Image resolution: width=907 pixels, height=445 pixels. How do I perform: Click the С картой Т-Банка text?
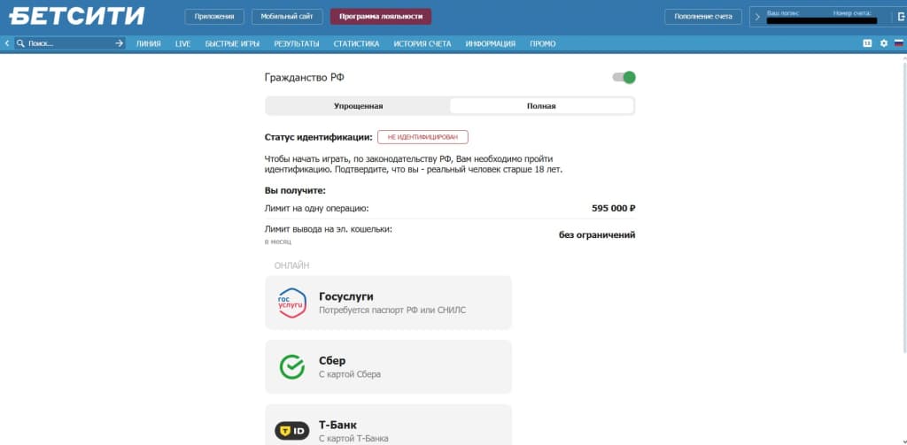353,439
